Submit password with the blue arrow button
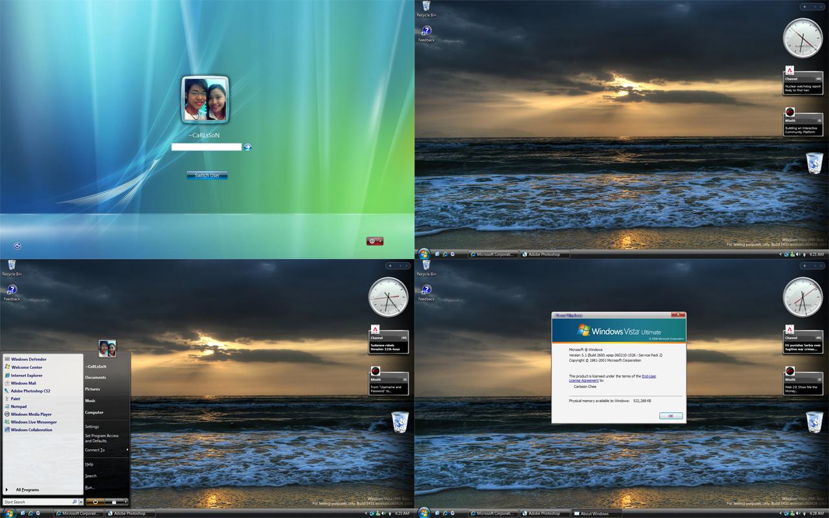The height and width of the screenshot is (518, 829). [x=247, y=147]
